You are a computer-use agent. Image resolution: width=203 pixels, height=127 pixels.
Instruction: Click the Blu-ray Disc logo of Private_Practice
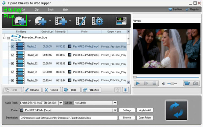click(x=16, y=38)
